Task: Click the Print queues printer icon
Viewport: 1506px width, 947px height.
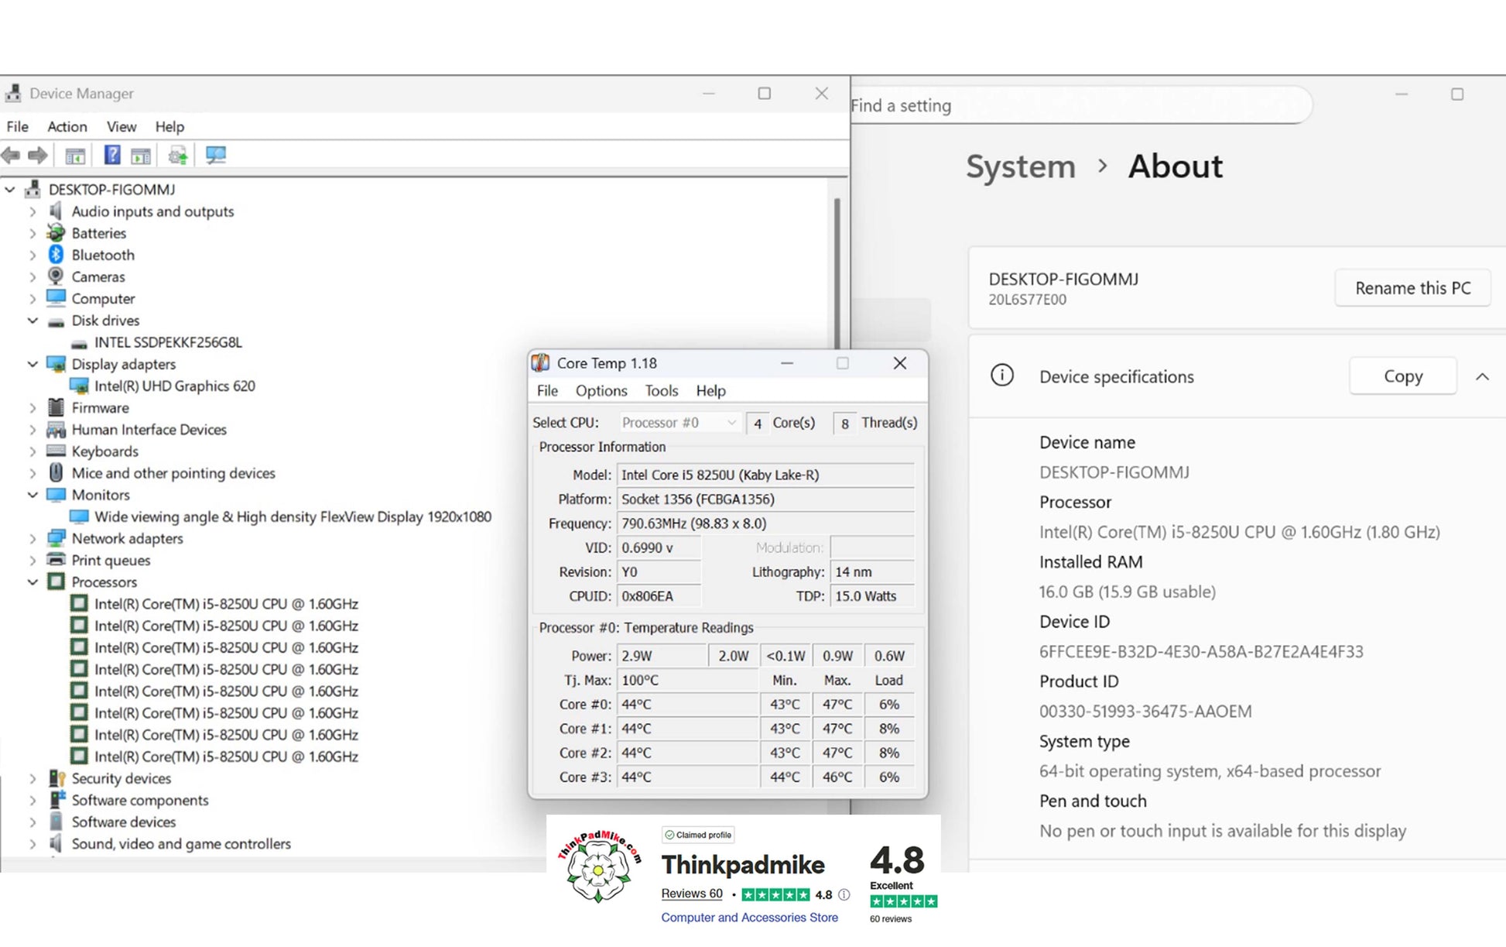Action: click(x=56, y=560)
